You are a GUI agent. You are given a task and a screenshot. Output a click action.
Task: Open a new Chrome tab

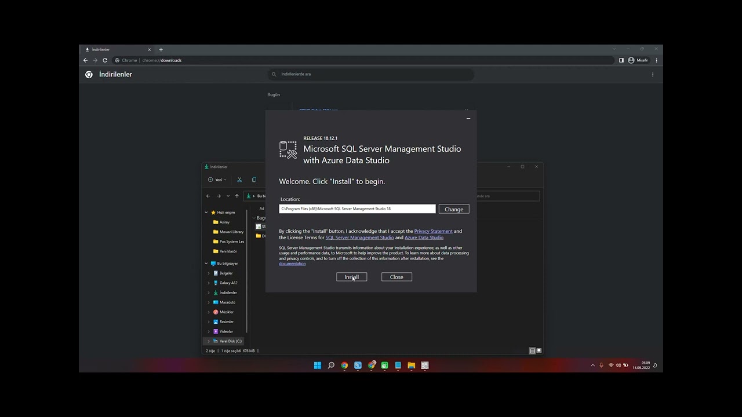(161, 49)
